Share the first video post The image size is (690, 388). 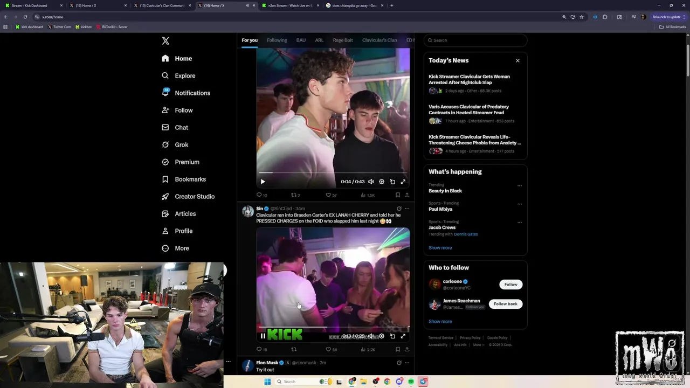pyautogui.click(x=407, y=195)
